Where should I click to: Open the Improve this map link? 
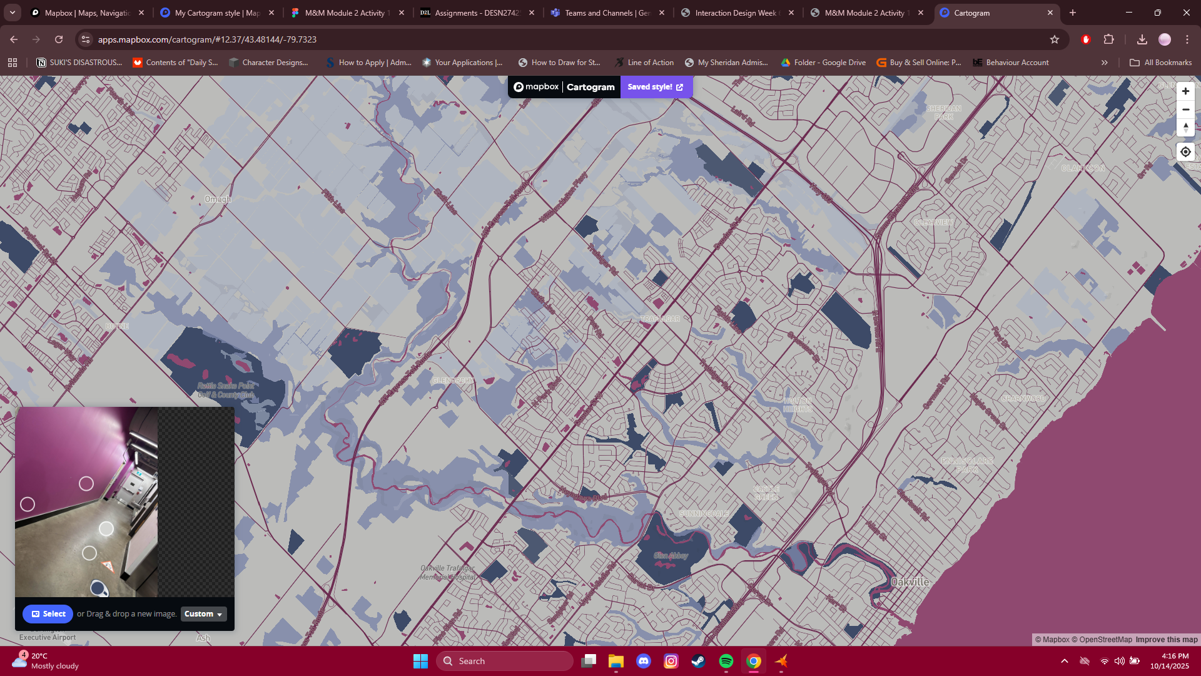click(x=1165, y=640)
